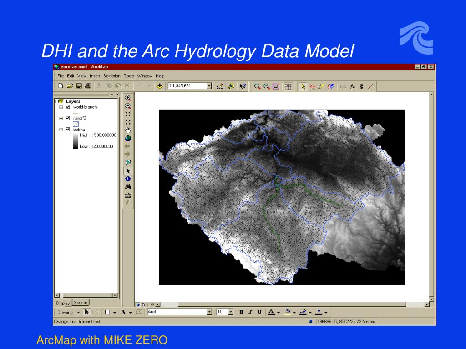Screen dimensions: 466x349
Task: Launch ArcCatalog from the toolbar icon
Action: tap(231, 86)
